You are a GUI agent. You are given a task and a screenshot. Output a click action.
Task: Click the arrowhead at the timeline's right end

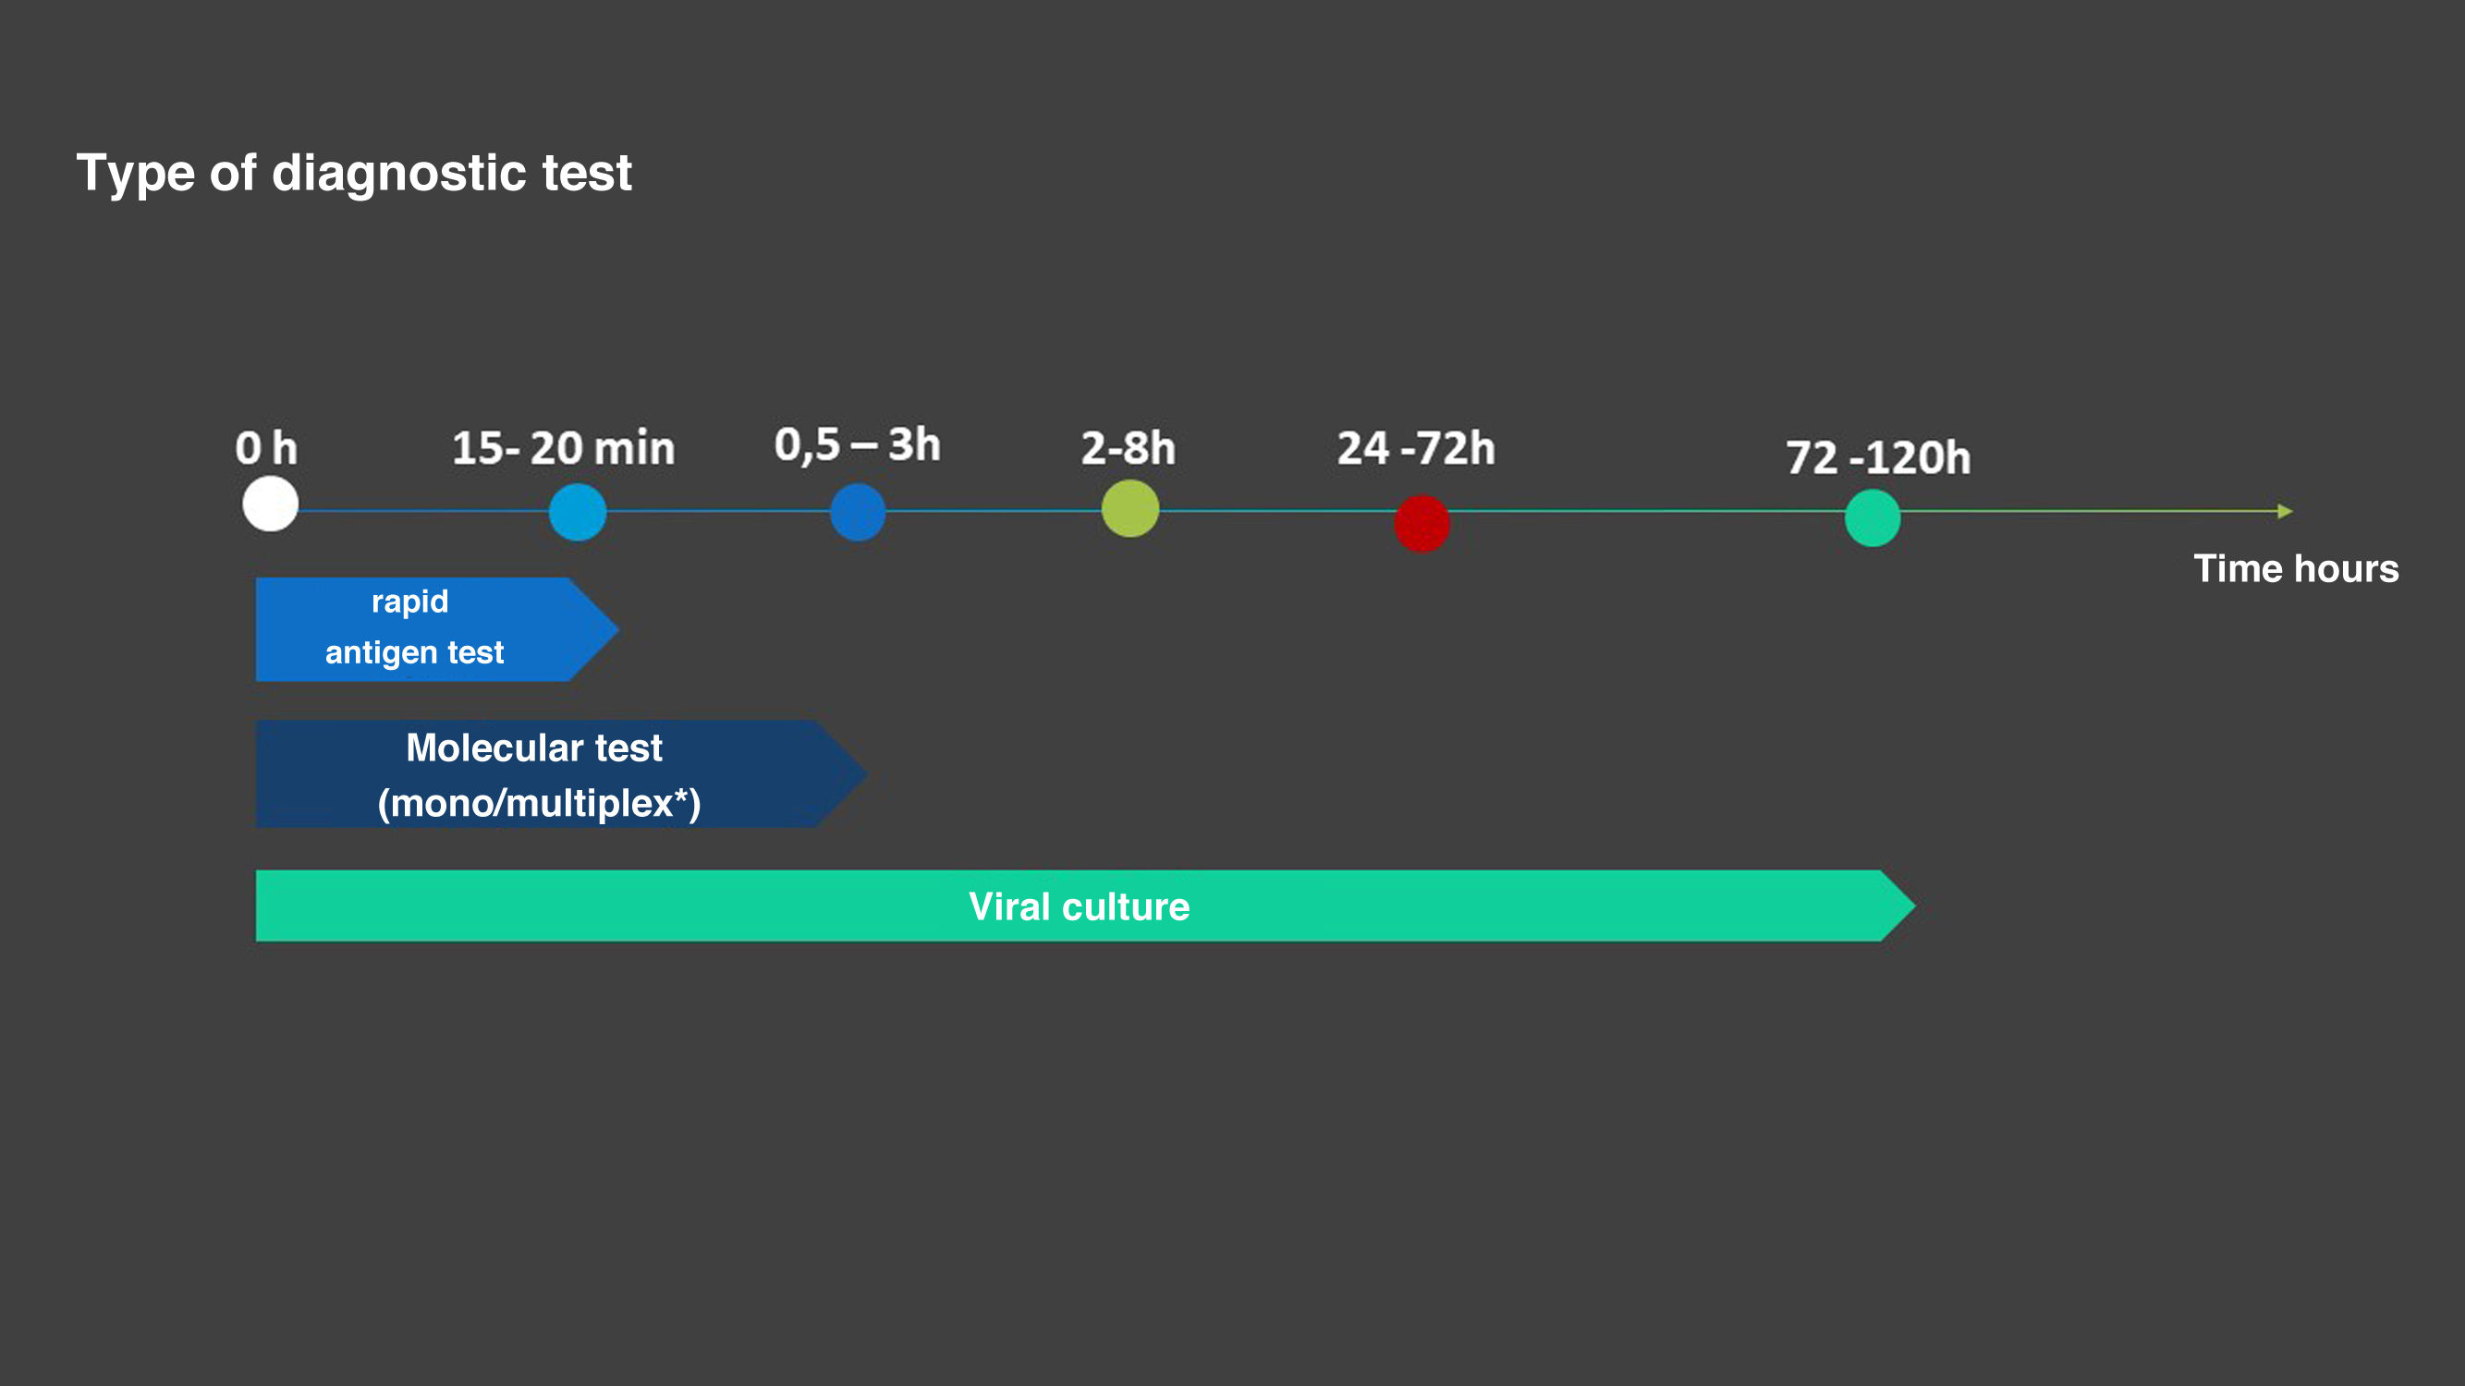pyautogui.click(x=2285, y=512)
